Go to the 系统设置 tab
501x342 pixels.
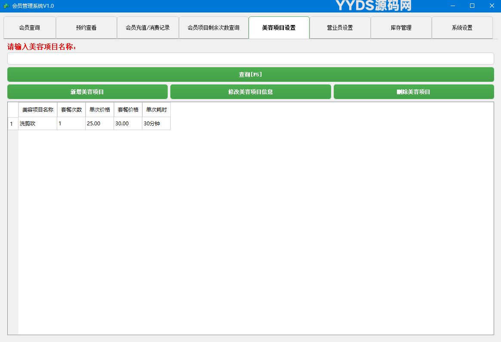click(462, 27)
